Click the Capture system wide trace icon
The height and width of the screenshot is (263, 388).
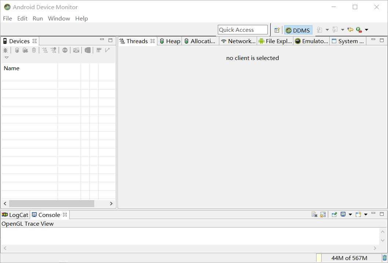(x=99, y=50)
